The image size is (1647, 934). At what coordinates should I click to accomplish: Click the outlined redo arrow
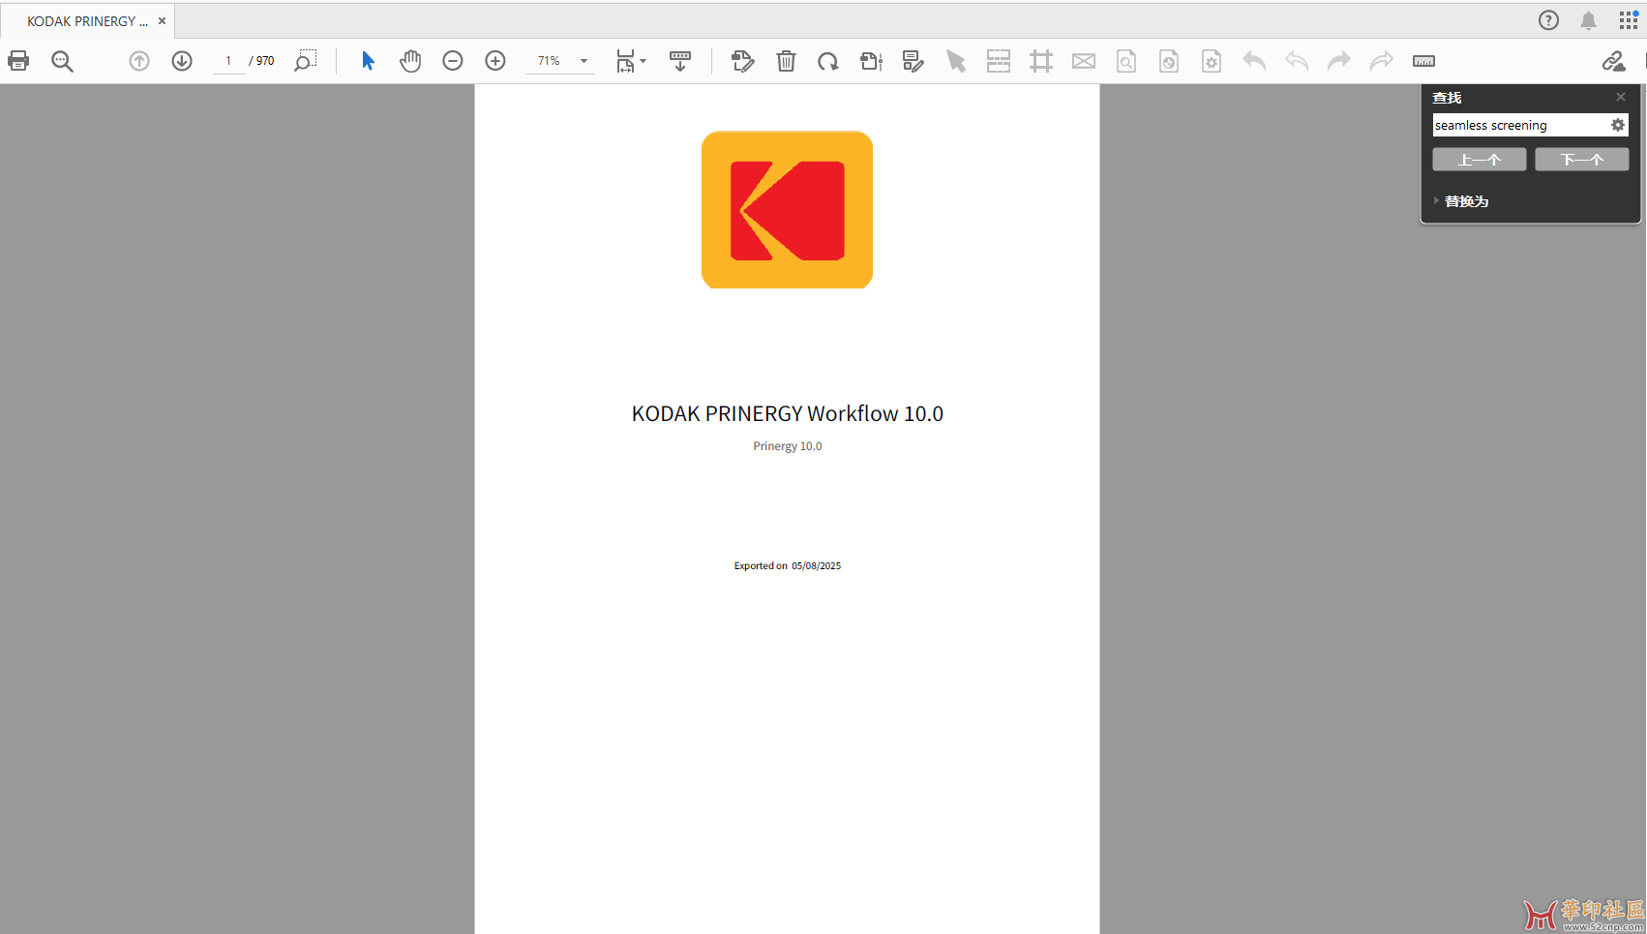point(1382,61)
